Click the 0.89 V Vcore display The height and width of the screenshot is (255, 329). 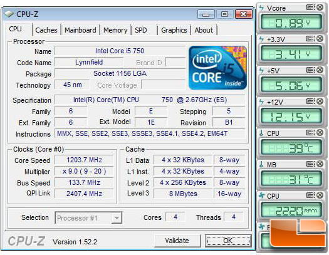[x=291, y=23]
